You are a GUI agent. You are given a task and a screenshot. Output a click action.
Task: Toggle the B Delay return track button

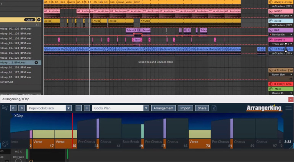[x=271, y=84]
